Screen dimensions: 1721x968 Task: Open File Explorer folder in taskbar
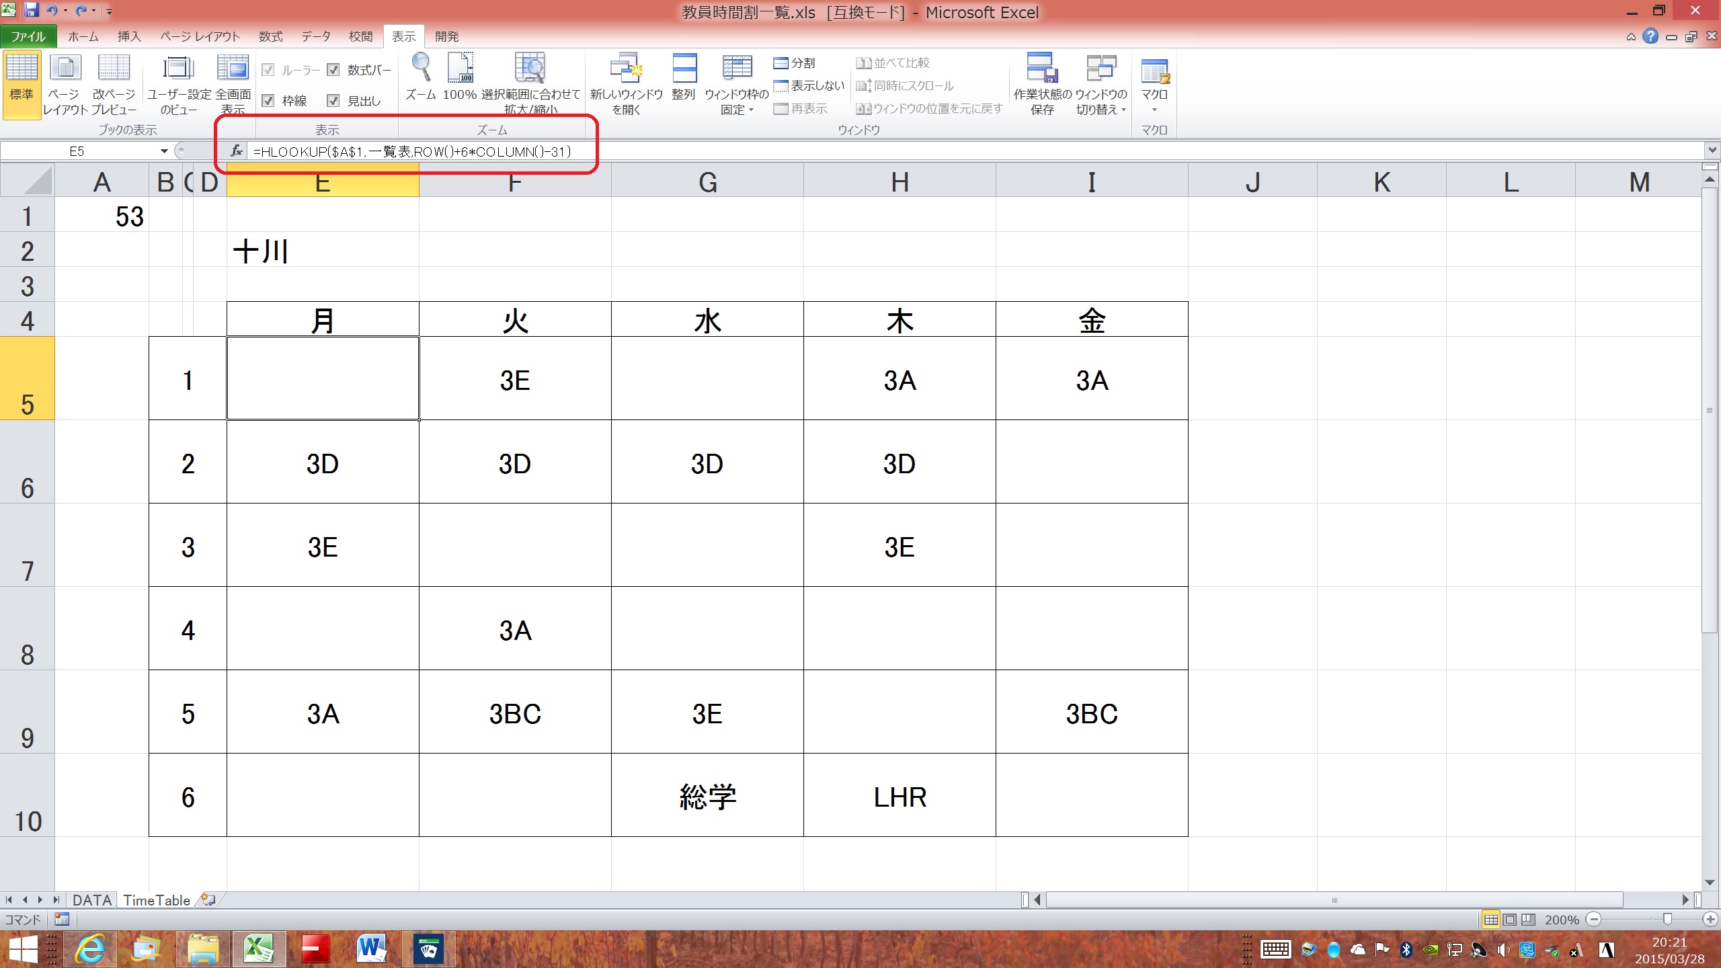(x=203, y=949)
